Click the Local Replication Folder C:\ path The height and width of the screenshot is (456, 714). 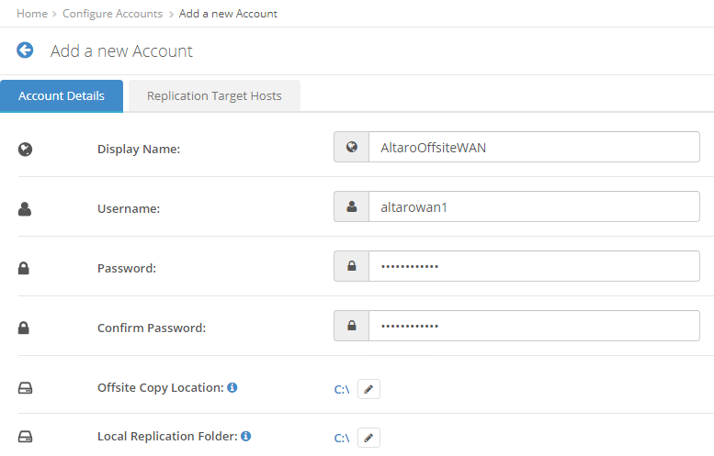click(x=341, y=438)
